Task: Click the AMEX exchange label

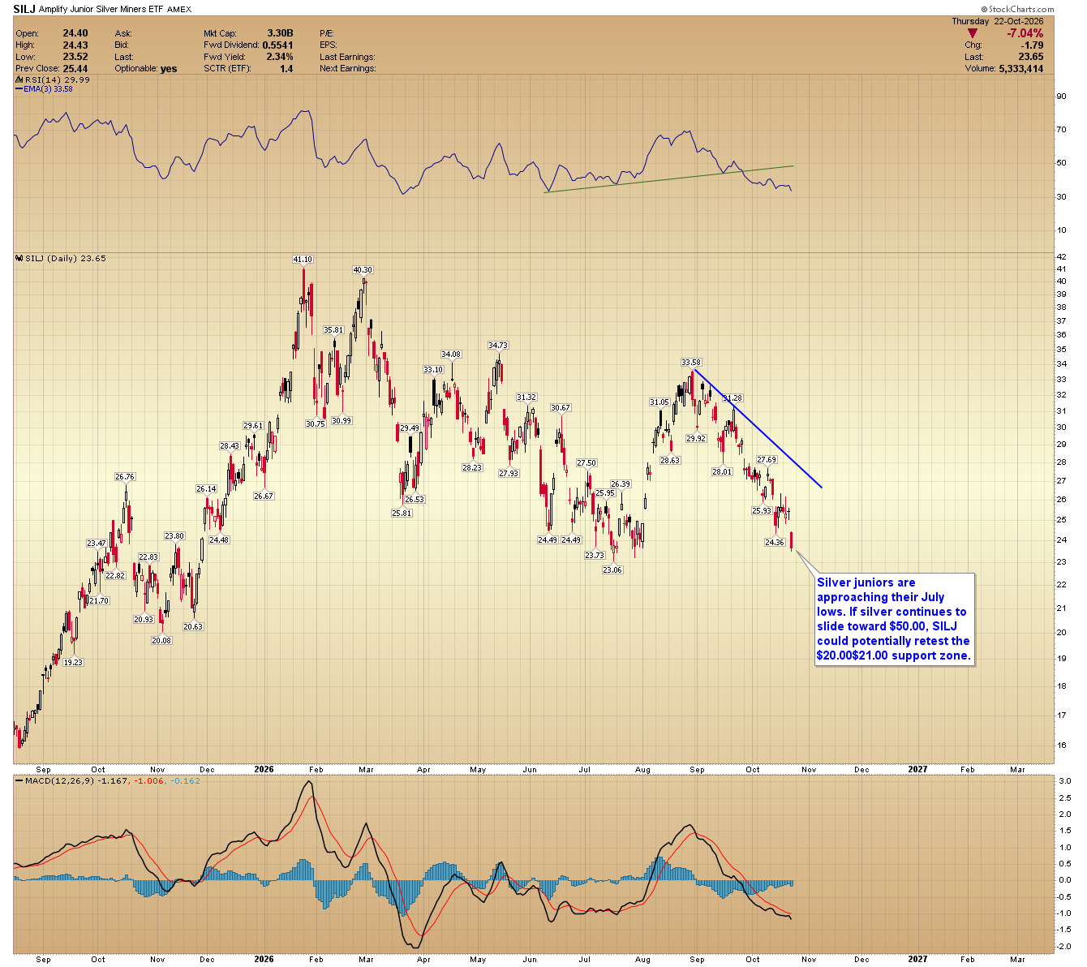Action: coord(179,10)
